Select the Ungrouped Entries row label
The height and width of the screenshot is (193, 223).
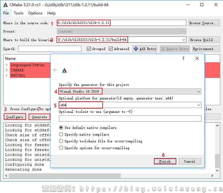click(x=28, y=65)
